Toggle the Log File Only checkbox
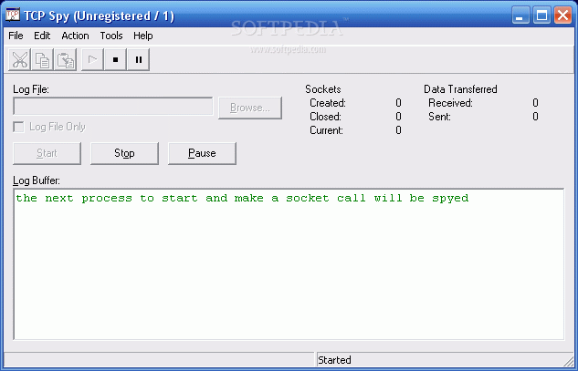Viewport: 578px width, 371px height. point(18,127)
